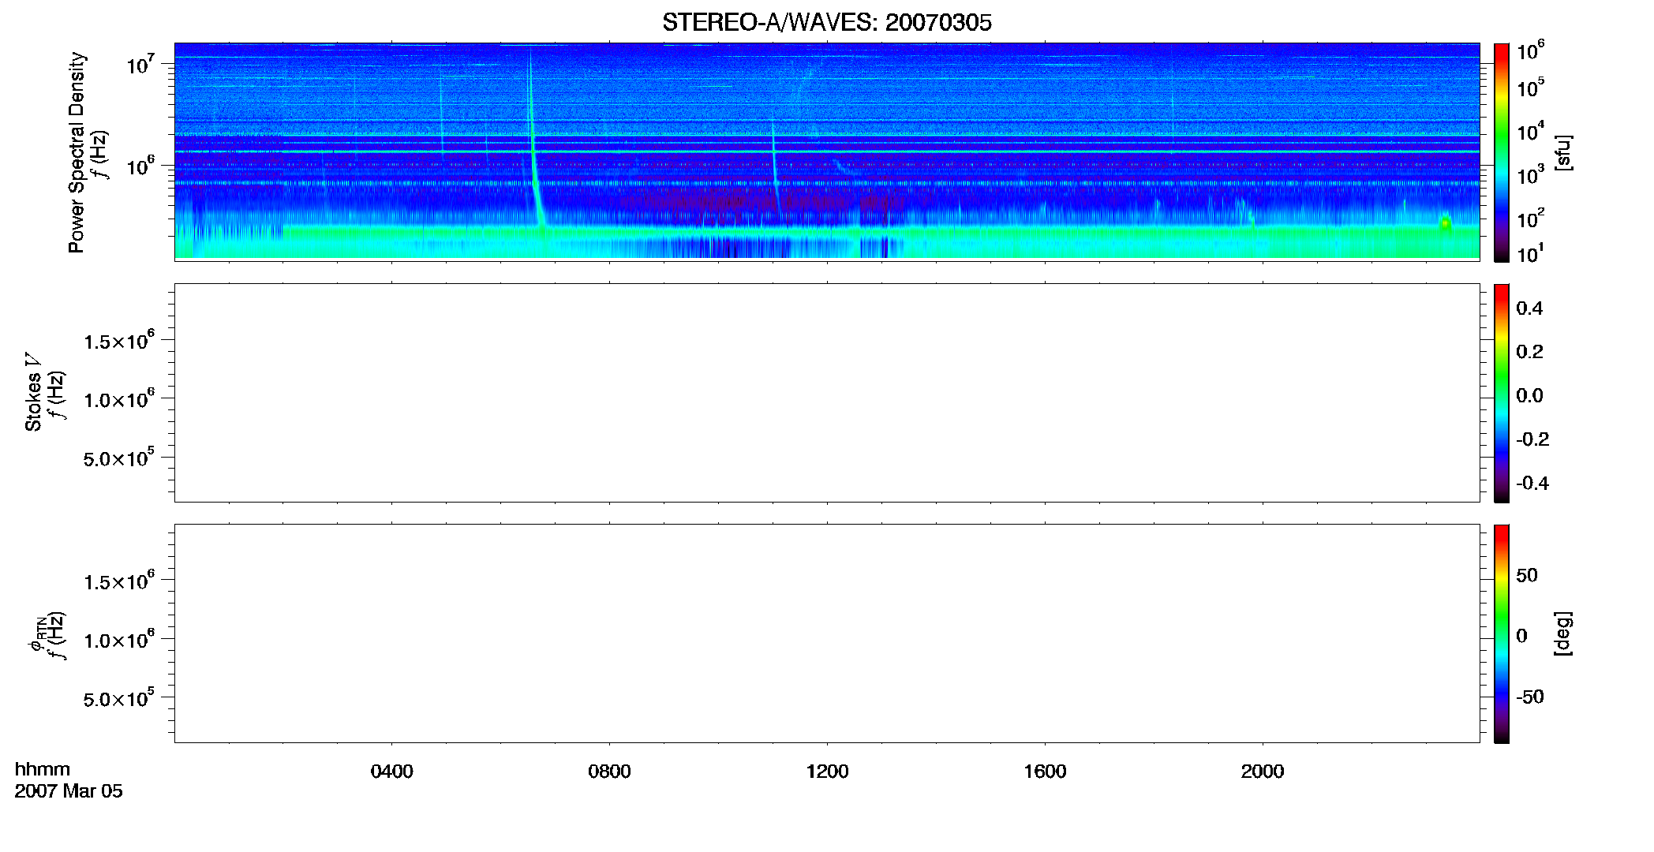Click the Power Spectral Density axis label

[77, 152]
